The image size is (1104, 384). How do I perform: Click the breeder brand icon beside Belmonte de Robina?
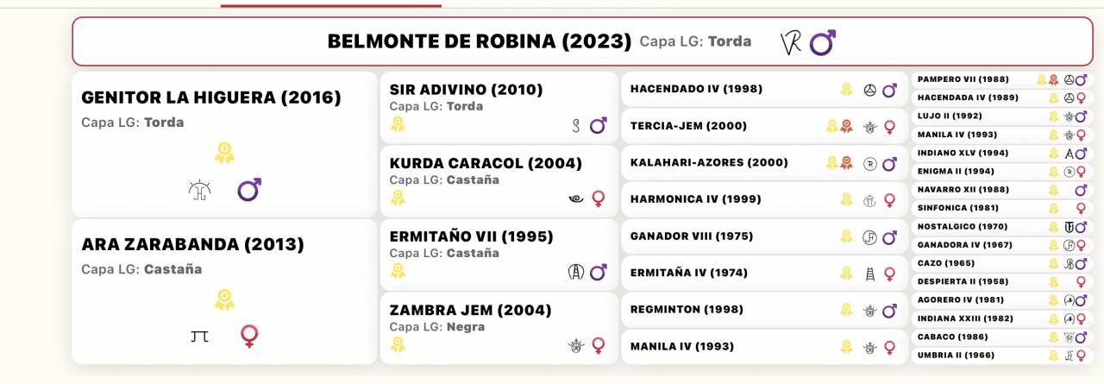point(791,42)
